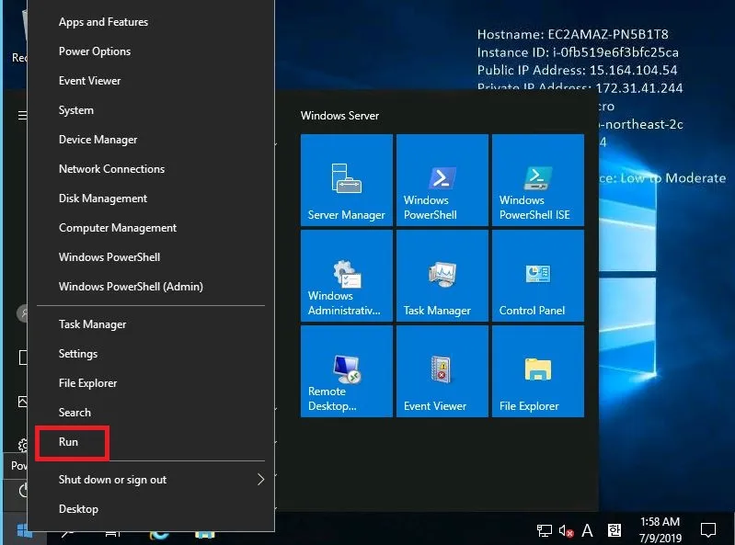Image resolution: width=735 pixels, height=545 pixels.
Task: Launch the Windows PowerShell tile
Action: point(442,180)
